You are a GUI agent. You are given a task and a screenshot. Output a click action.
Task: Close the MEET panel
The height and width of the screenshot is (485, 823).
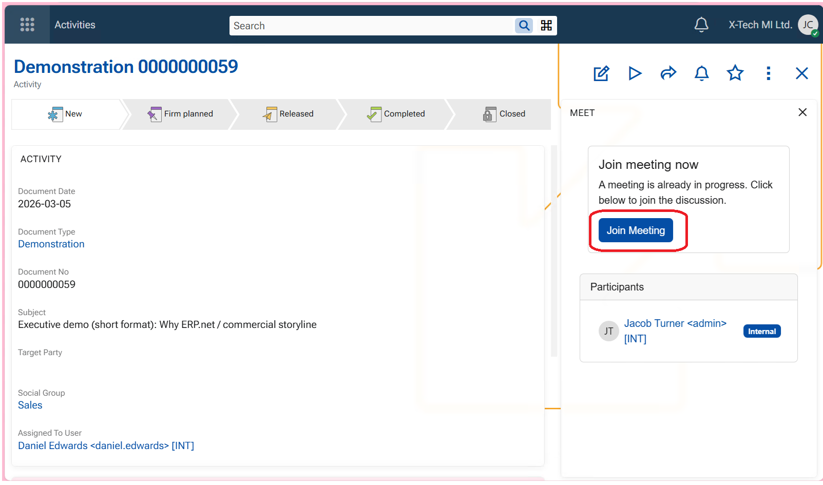(802, 112)
